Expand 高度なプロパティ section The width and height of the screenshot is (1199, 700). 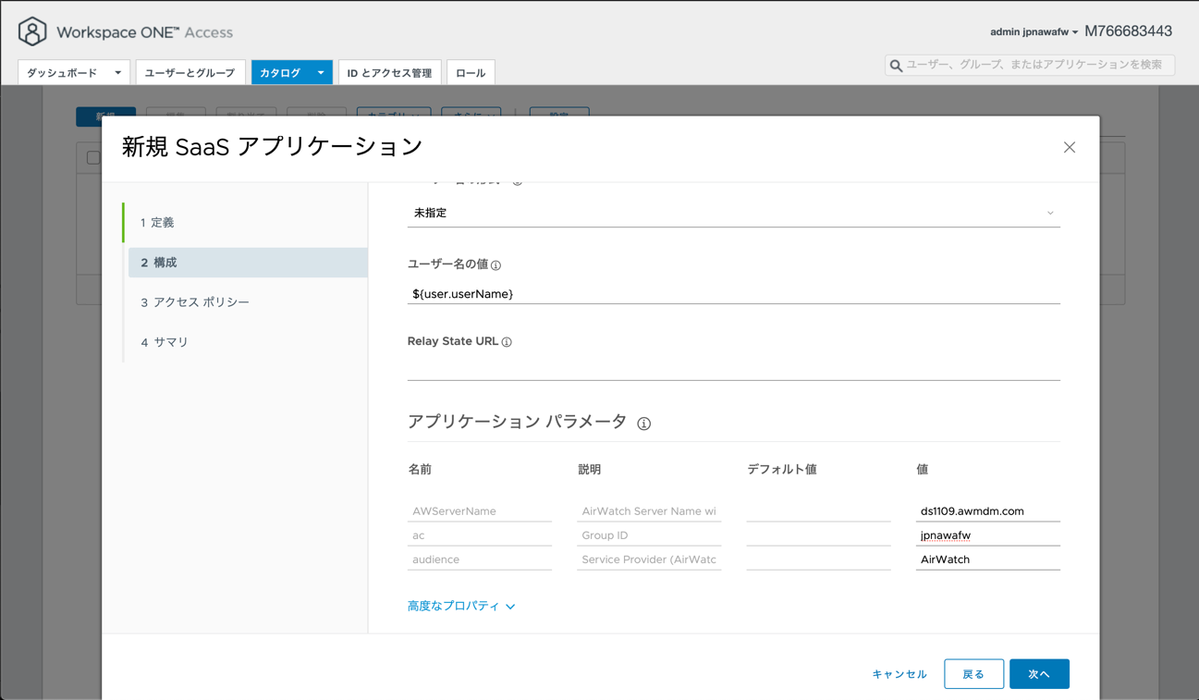(461, 607)
